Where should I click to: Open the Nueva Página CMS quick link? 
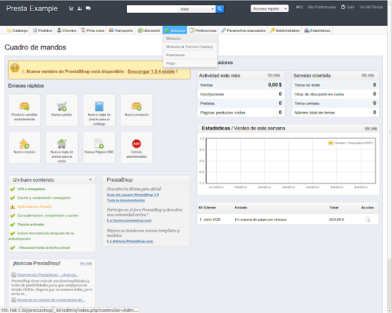coord(99,147)
